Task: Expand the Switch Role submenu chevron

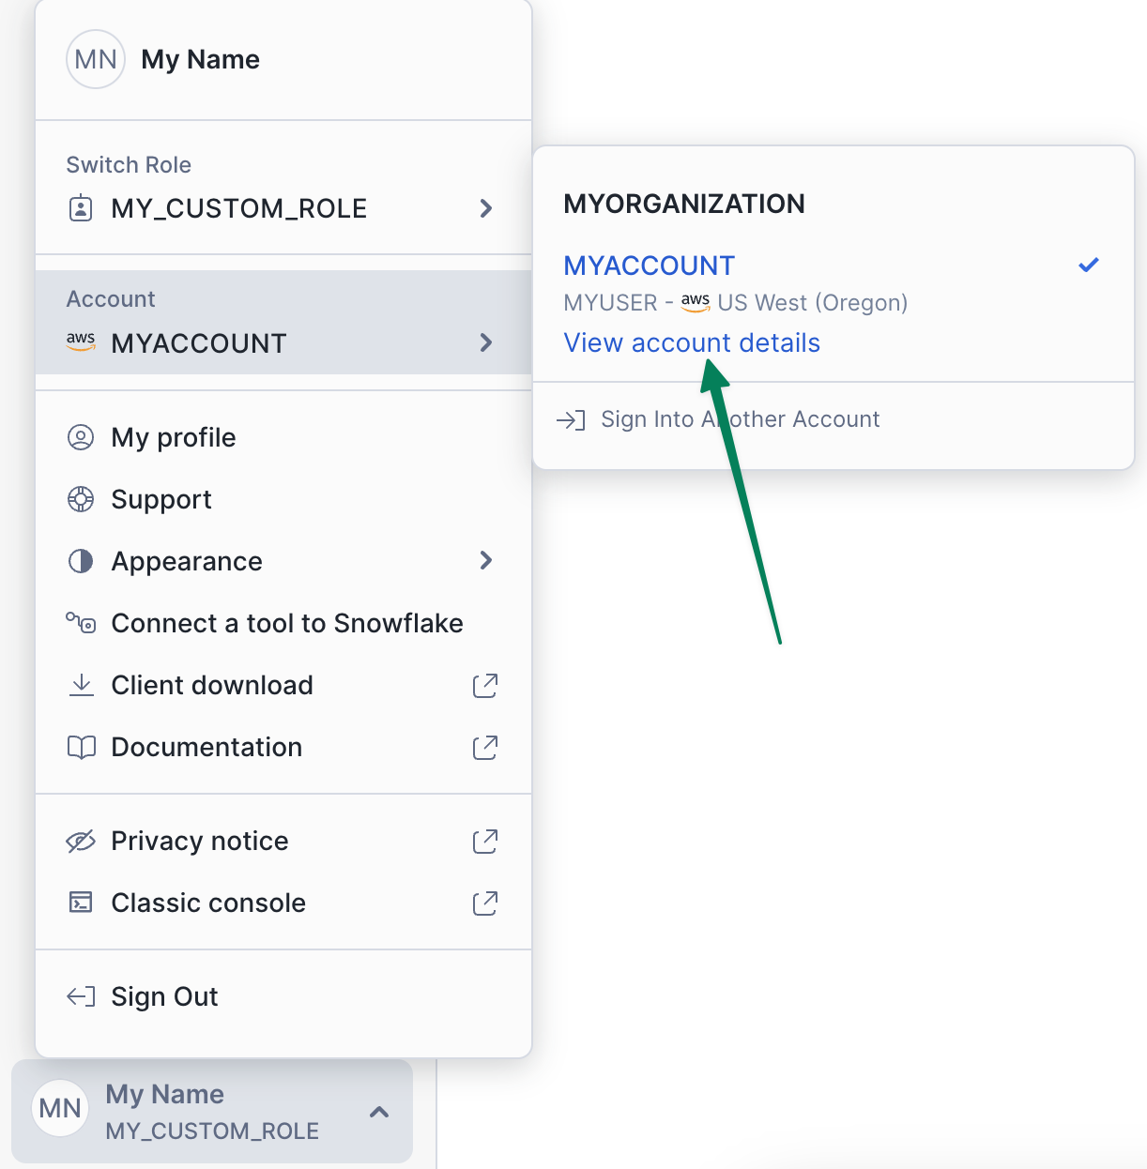Action: click(485, 208)
